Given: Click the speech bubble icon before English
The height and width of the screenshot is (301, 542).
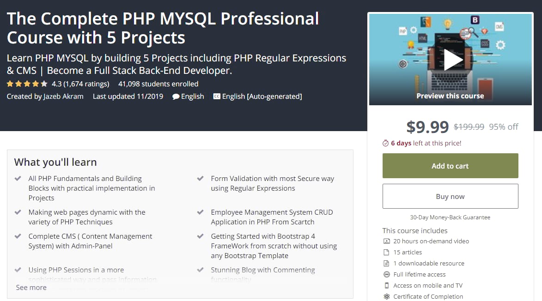Looking at the screenshot, I should (175, 96).
